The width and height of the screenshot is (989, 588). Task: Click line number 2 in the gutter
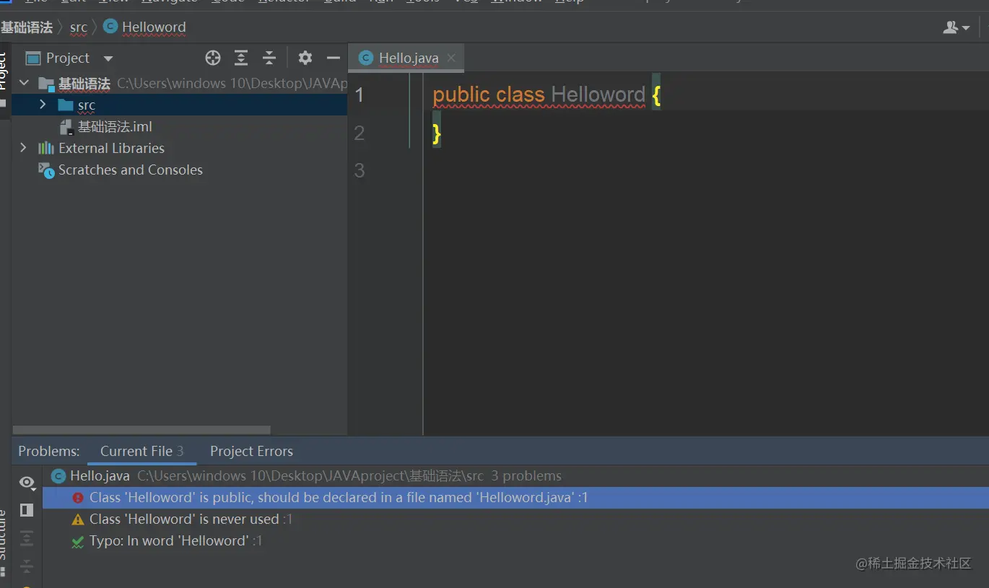tap(360, 133)
